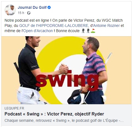Click the golf flag emoji
This screenshot has width=133, height=127.
93,31
